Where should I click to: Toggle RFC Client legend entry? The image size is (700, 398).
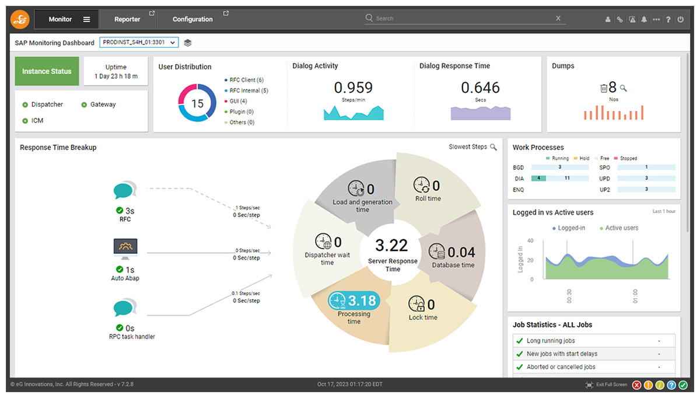(x=244, y=80)
